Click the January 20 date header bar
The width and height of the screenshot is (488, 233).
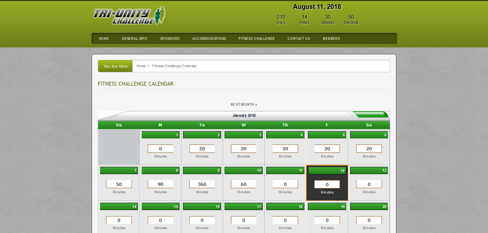coord(369,207)
